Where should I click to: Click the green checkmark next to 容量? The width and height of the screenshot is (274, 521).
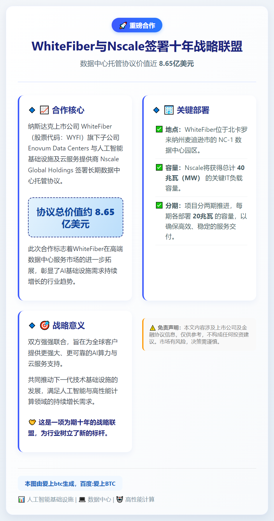159,167
